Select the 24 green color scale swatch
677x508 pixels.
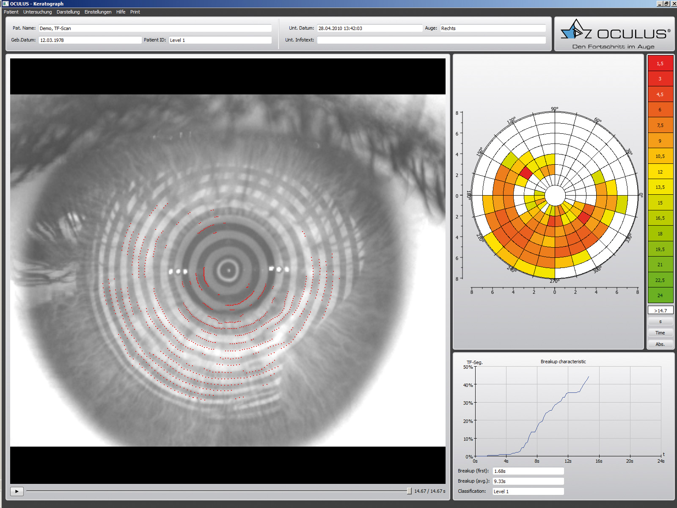(x=660, y=295)
